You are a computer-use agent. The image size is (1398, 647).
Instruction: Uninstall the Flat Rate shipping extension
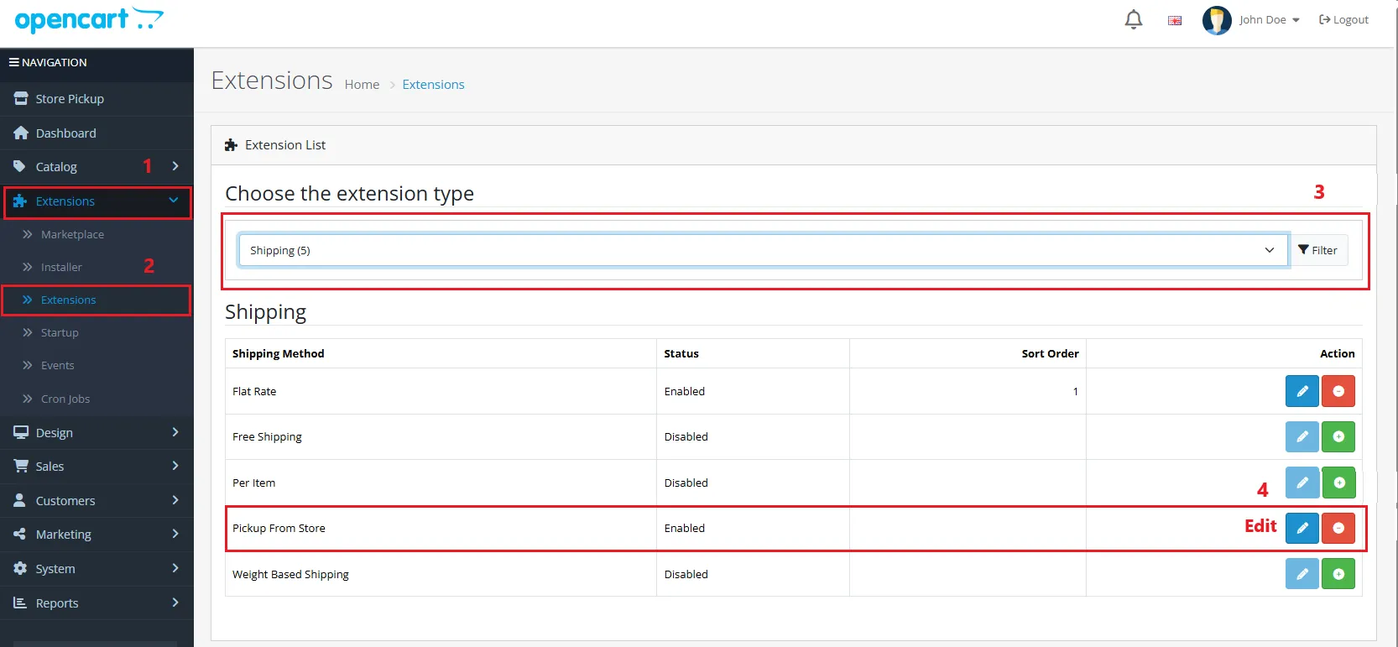tap(1338, 391)
